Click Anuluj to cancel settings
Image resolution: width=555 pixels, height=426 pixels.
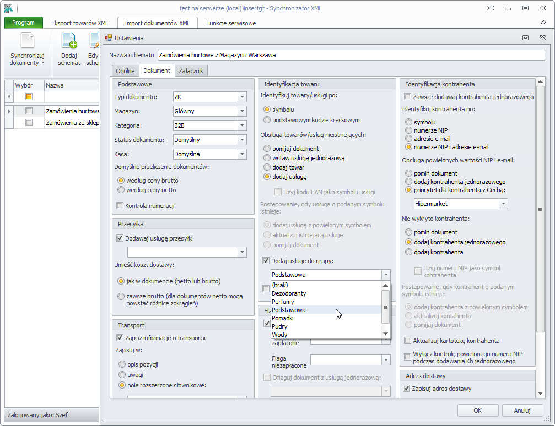click(x=522, y=411)
